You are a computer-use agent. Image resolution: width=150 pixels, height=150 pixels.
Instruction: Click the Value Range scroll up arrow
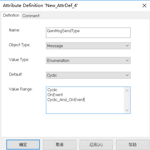(x=127, y=91)
